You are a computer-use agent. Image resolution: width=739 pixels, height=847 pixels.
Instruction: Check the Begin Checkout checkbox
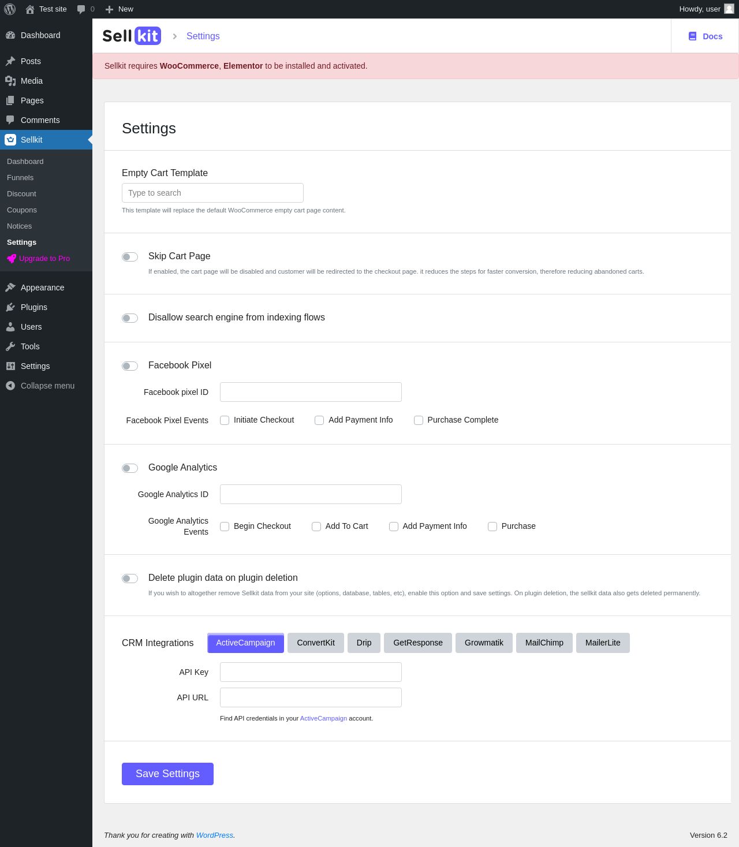click(x=225, y=527)
